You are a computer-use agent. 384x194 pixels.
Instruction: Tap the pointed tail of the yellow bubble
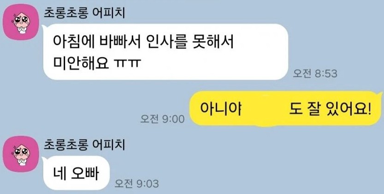point(379,94)
